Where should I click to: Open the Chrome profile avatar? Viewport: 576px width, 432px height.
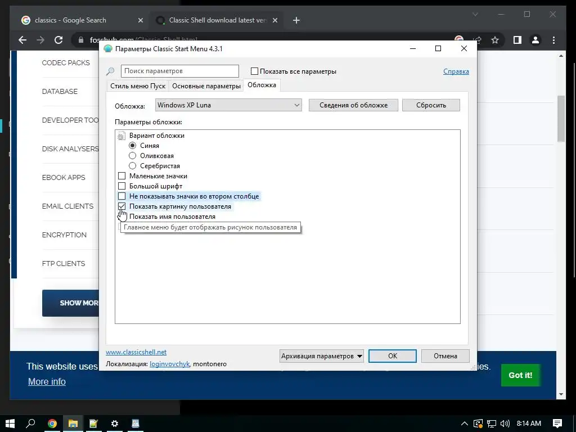(x=535, y=40)
